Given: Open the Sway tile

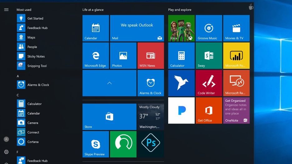Looking at the screenshot, I should click(x=209, y=55).
